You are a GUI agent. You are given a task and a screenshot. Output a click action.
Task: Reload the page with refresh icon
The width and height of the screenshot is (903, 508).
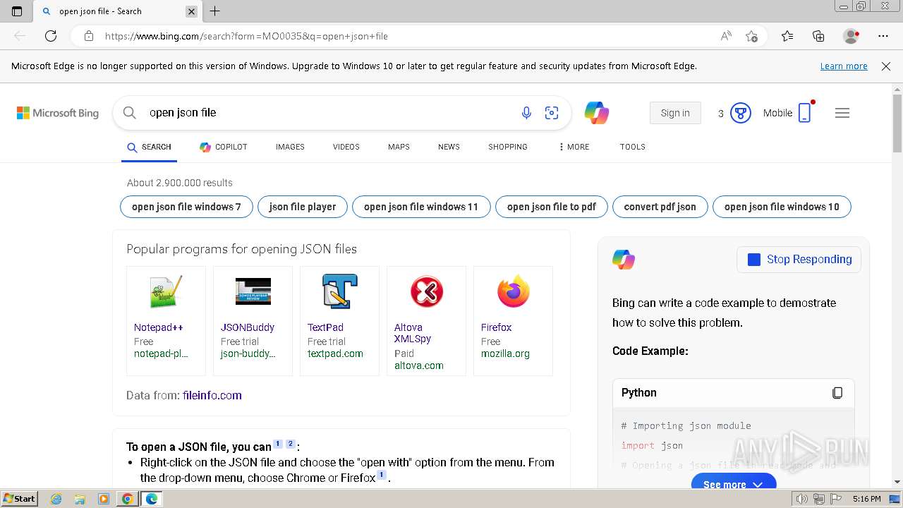(x=51, y=36)
